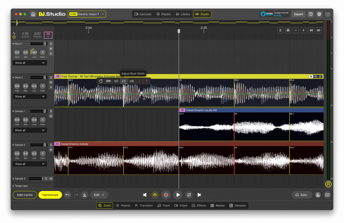This screenshot has height=223, width=344.
Task: Click the yellow automation A circle icon
Action: 328,184
